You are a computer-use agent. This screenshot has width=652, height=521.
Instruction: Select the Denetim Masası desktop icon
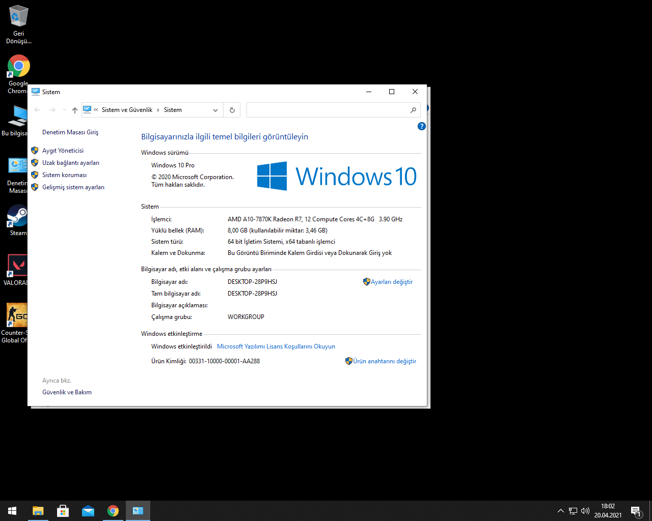(17, 175)
